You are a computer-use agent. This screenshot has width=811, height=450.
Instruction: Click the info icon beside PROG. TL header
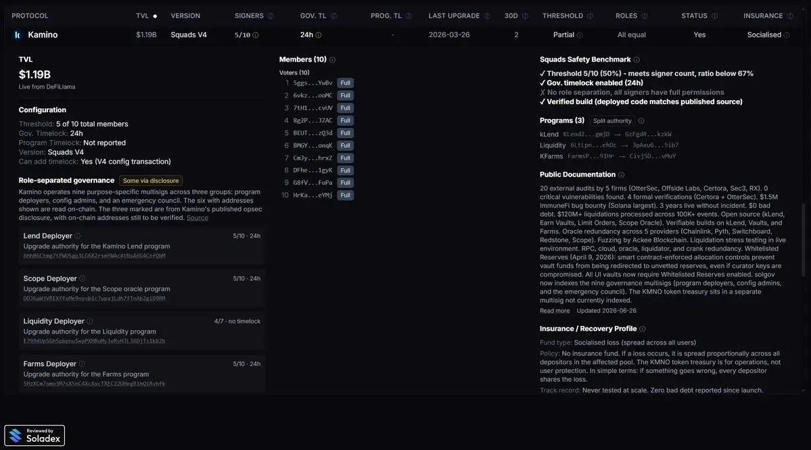pos(409,16)
